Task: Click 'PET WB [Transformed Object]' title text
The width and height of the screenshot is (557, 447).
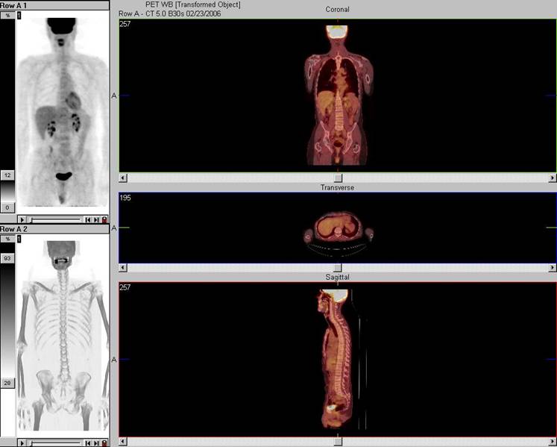Action: pyautogui.click(x=193, y=4)
